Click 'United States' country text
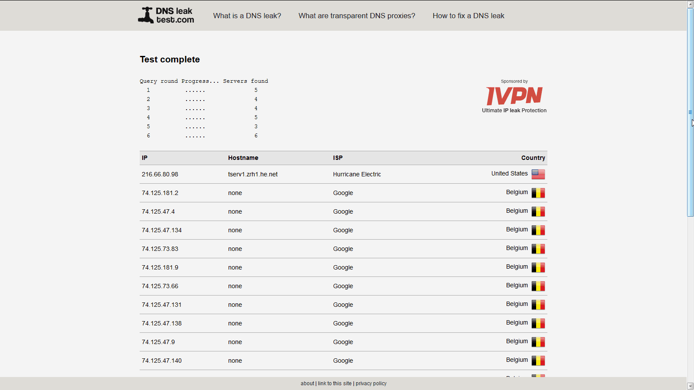The width and height of the screenshot is (694, 390). [510, 173]
